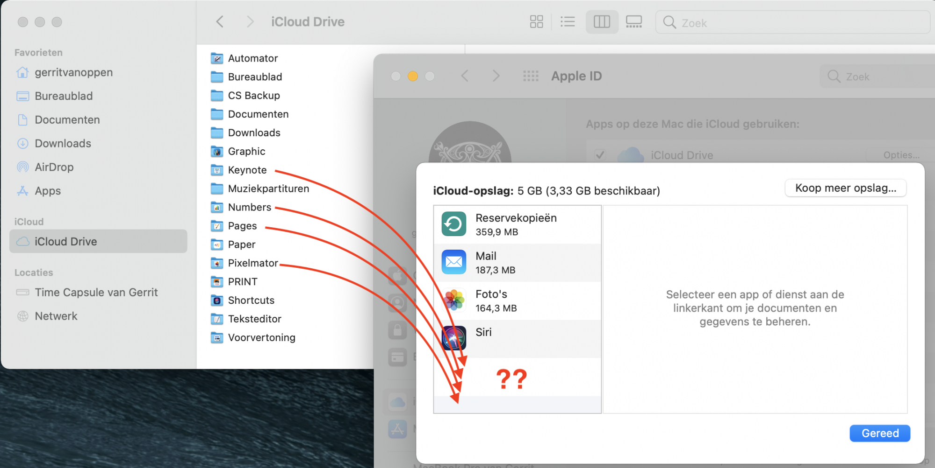Go forward in the Finder window
The image size is (935, 468).
[250, 21]
